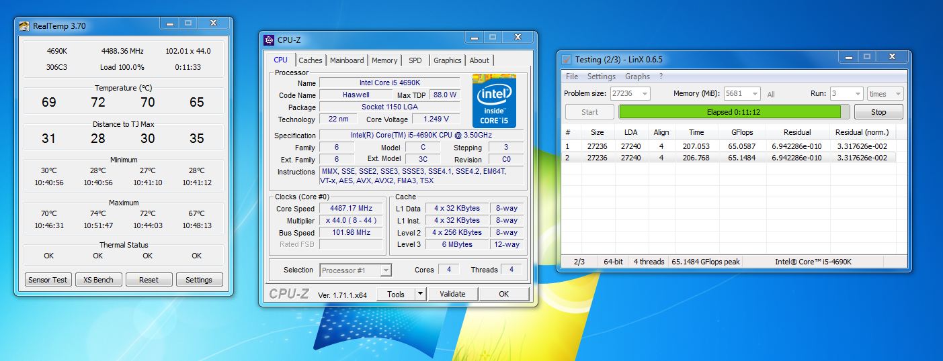Click the disabled Start button in LinX
The height and width of the screenshot is (361, 943).
pyautogui.click(x=589, y=112)
